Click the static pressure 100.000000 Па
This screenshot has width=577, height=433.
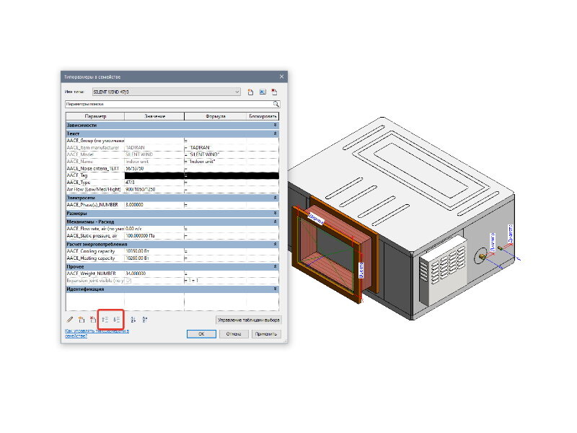click(x=154, y=236)
